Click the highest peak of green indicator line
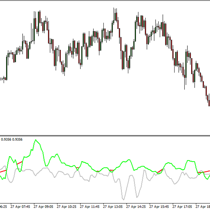The height and width of the screenshot is (210, 210). tap(36, 140)
